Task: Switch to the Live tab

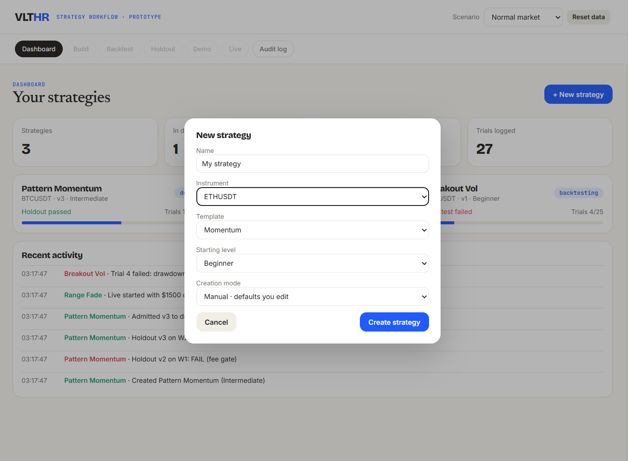Action: click(235, 49)
